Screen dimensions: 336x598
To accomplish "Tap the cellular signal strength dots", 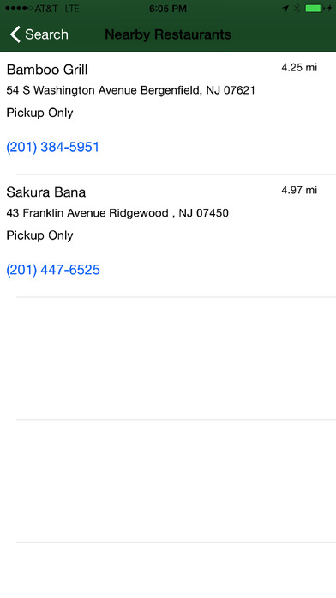I will [x=19, y=9].
